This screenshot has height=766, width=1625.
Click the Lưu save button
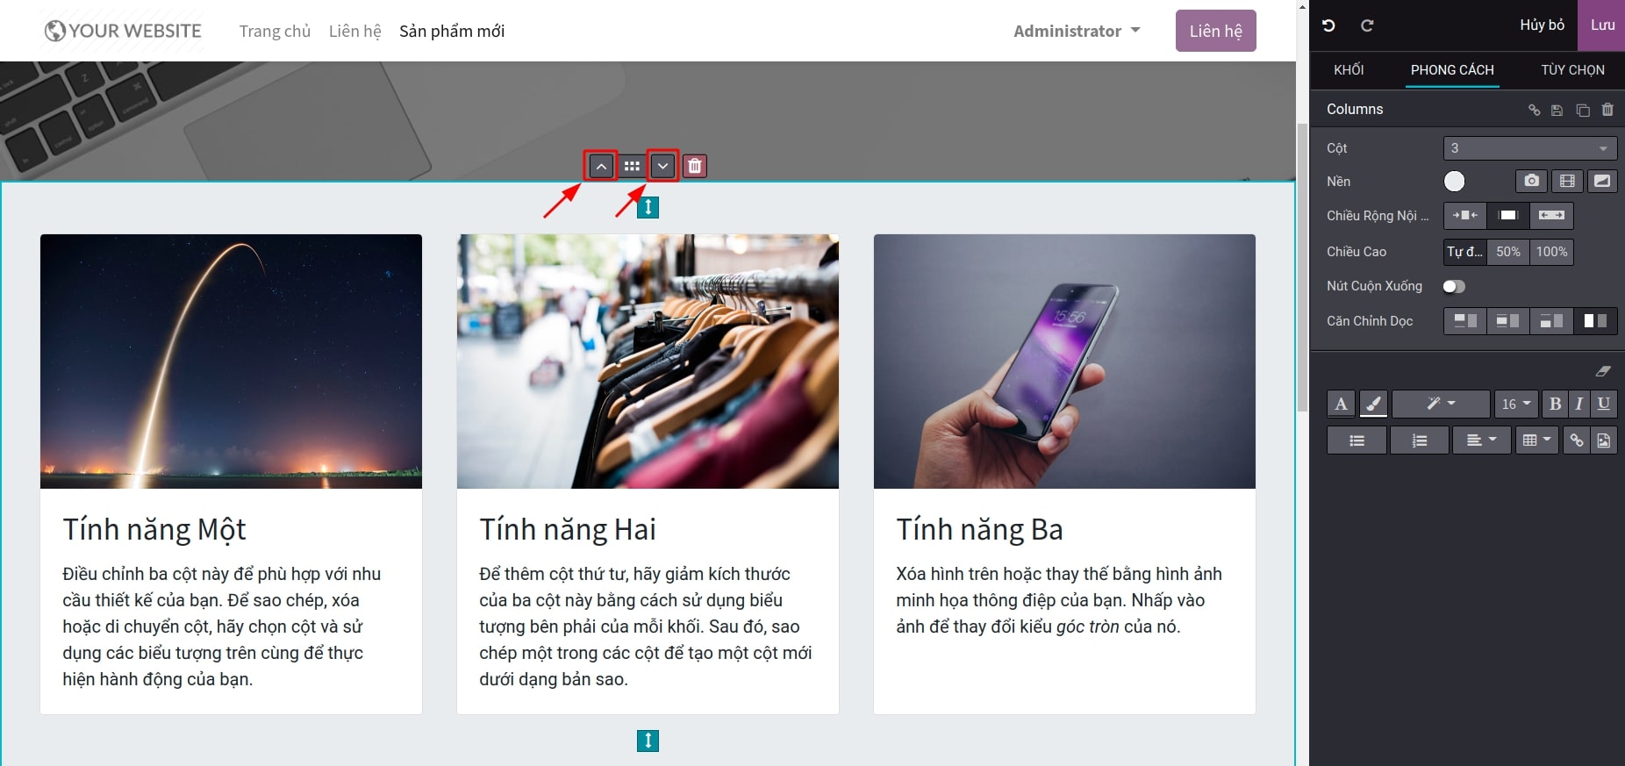point(1602,25)
